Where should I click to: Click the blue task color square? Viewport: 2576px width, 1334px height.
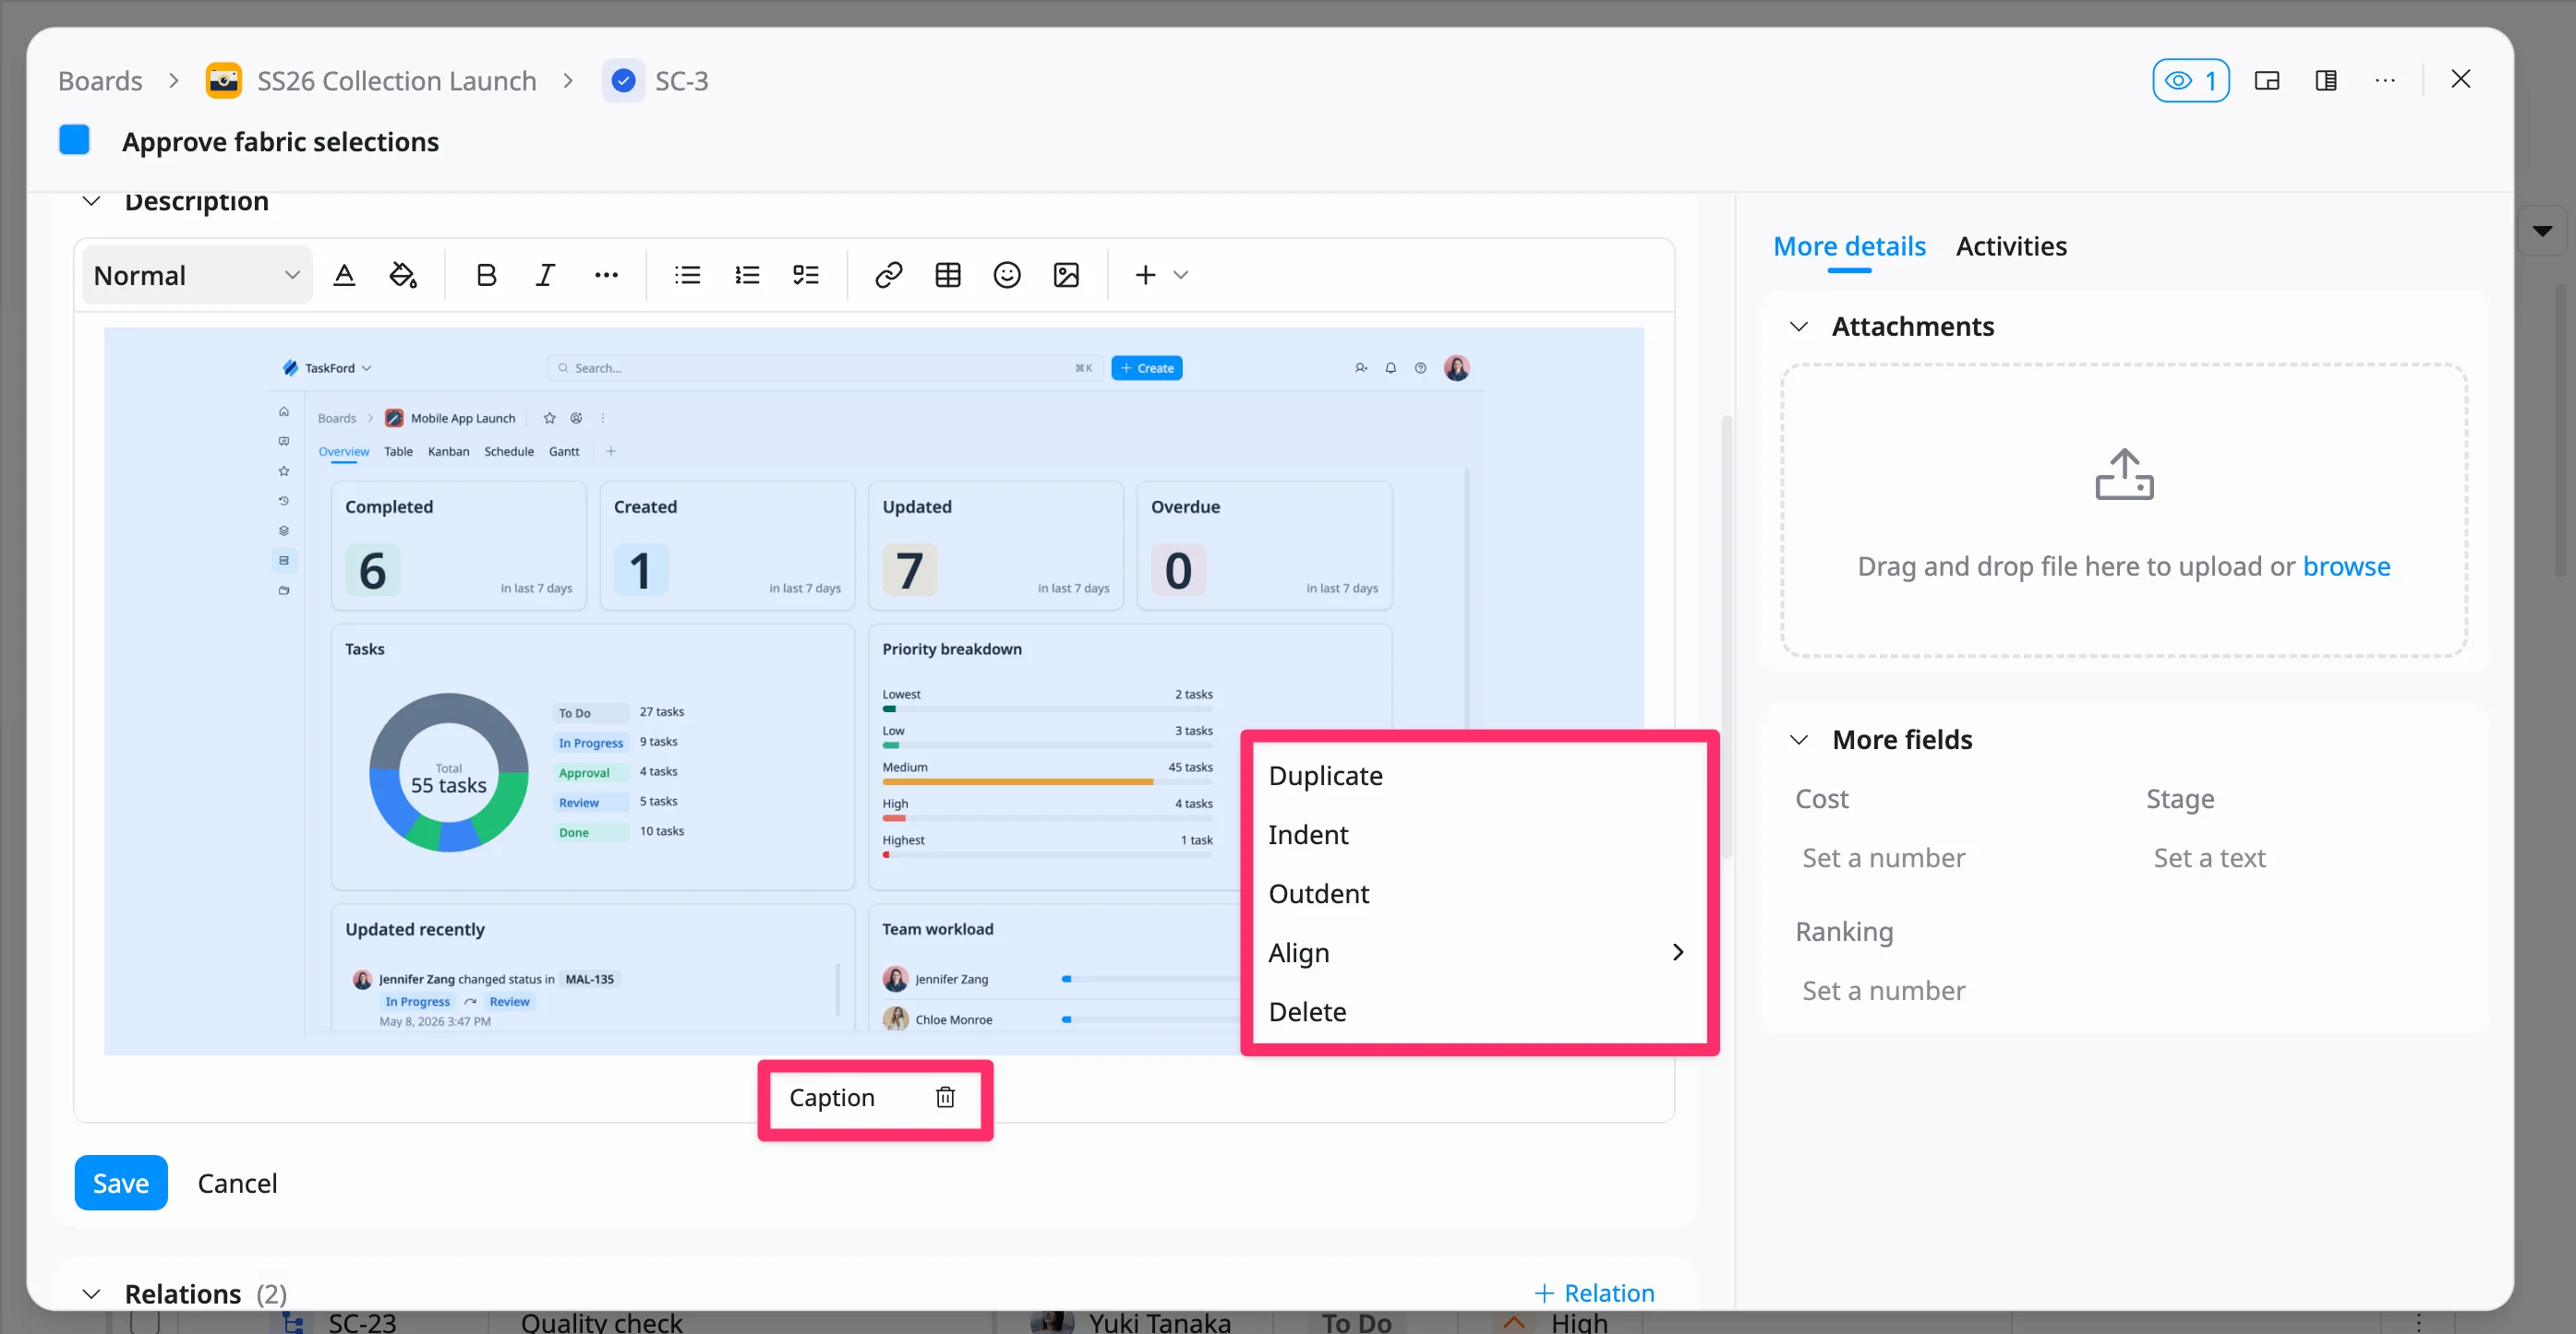(x=74, y=140)
